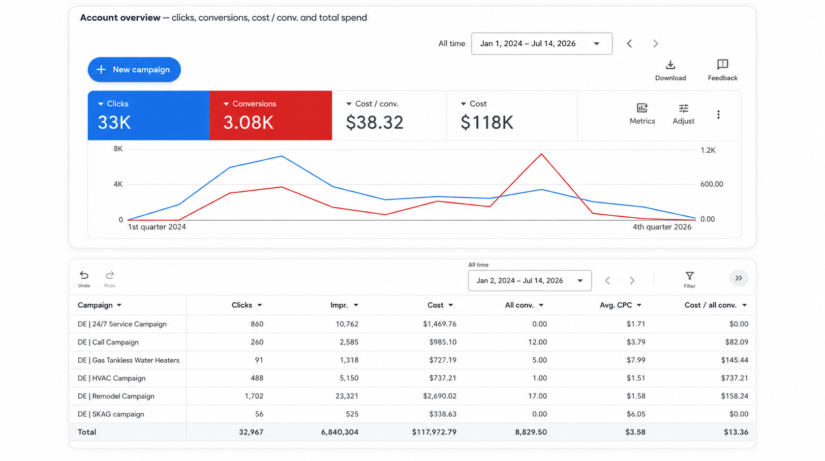Click 24/7 Service clicks value 860

257,324
